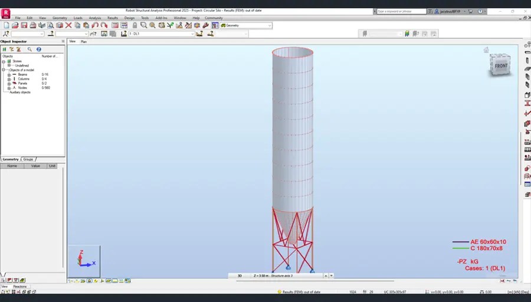Create a new project with New icon
Screen dimensions: 531x302
click(x=6, y=25)
